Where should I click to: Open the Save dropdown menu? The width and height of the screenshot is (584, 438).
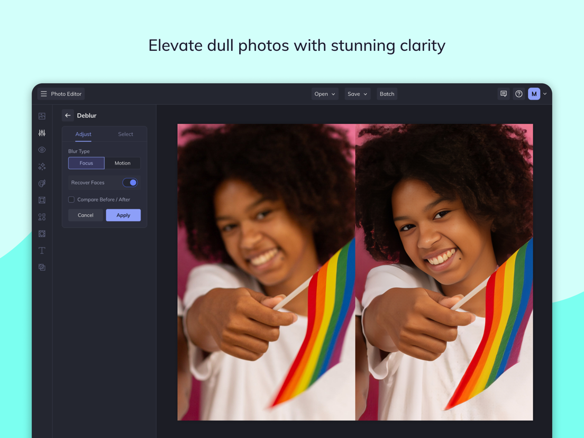[x=357, y=94]
